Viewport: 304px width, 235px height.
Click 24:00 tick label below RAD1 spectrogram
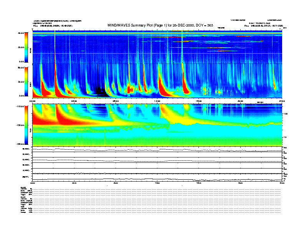point(282,101)
